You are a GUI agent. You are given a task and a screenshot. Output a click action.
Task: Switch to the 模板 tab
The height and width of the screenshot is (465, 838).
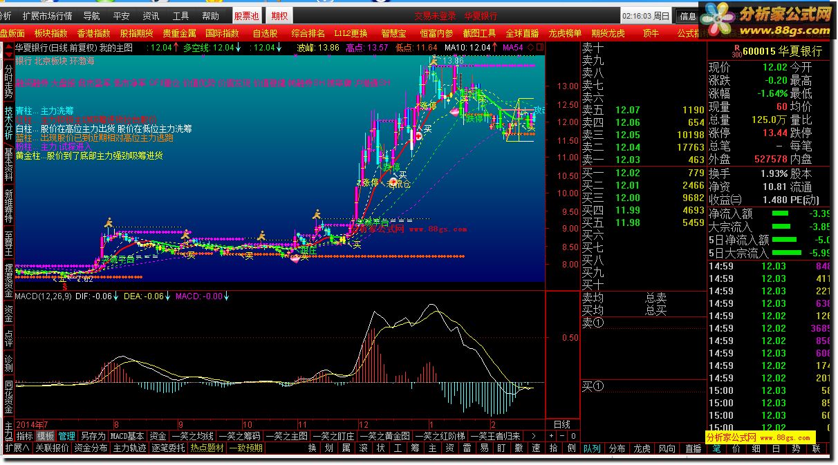pyautogui.click(x=46, y=436)
